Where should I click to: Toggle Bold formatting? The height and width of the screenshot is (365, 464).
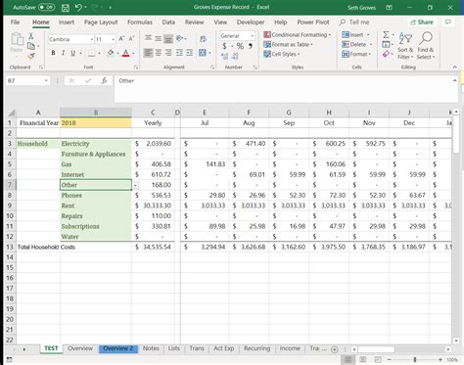[x=53, y=53]
